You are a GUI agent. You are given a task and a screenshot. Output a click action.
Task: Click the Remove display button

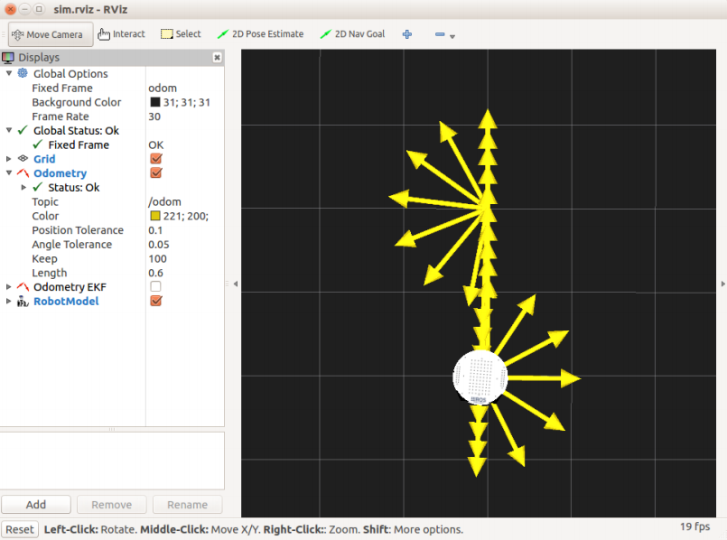point(112,504)
